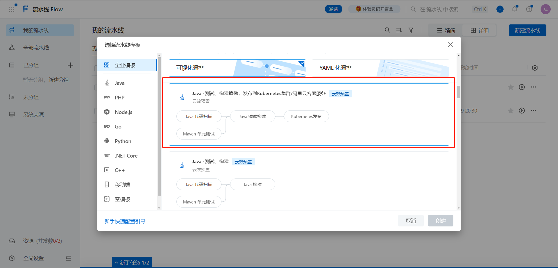The height and width of the screenshot is (268, 558).
Task: Select the Java template category
Action: 127,83
